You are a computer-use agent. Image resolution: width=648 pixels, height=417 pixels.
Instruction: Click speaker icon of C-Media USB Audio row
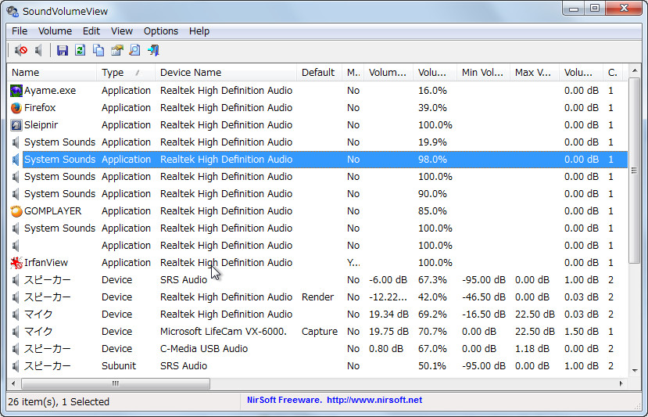16,349
